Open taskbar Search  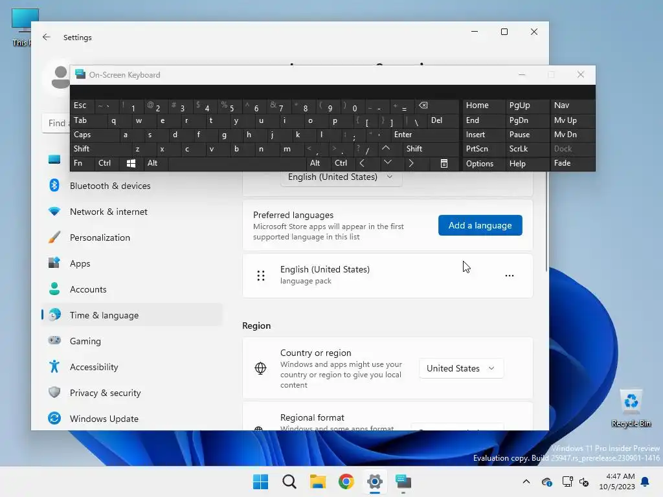click(x=289, y=481)
